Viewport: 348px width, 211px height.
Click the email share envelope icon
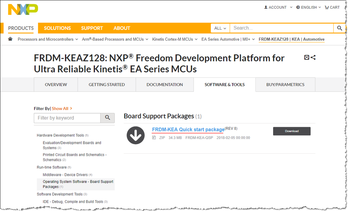pos(307,57)
